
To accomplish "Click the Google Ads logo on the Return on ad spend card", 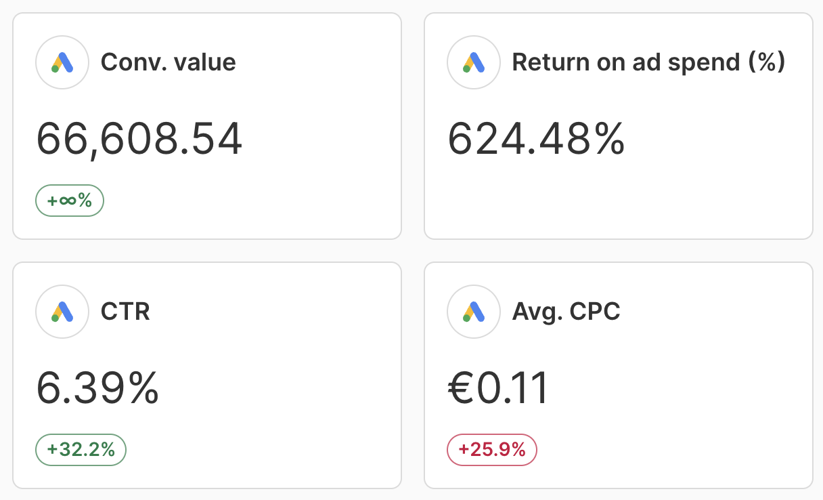I will click(474, 62).
